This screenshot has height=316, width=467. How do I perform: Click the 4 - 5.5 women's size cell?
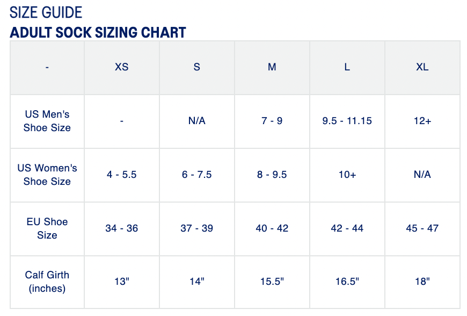click(x=122, y=175)
